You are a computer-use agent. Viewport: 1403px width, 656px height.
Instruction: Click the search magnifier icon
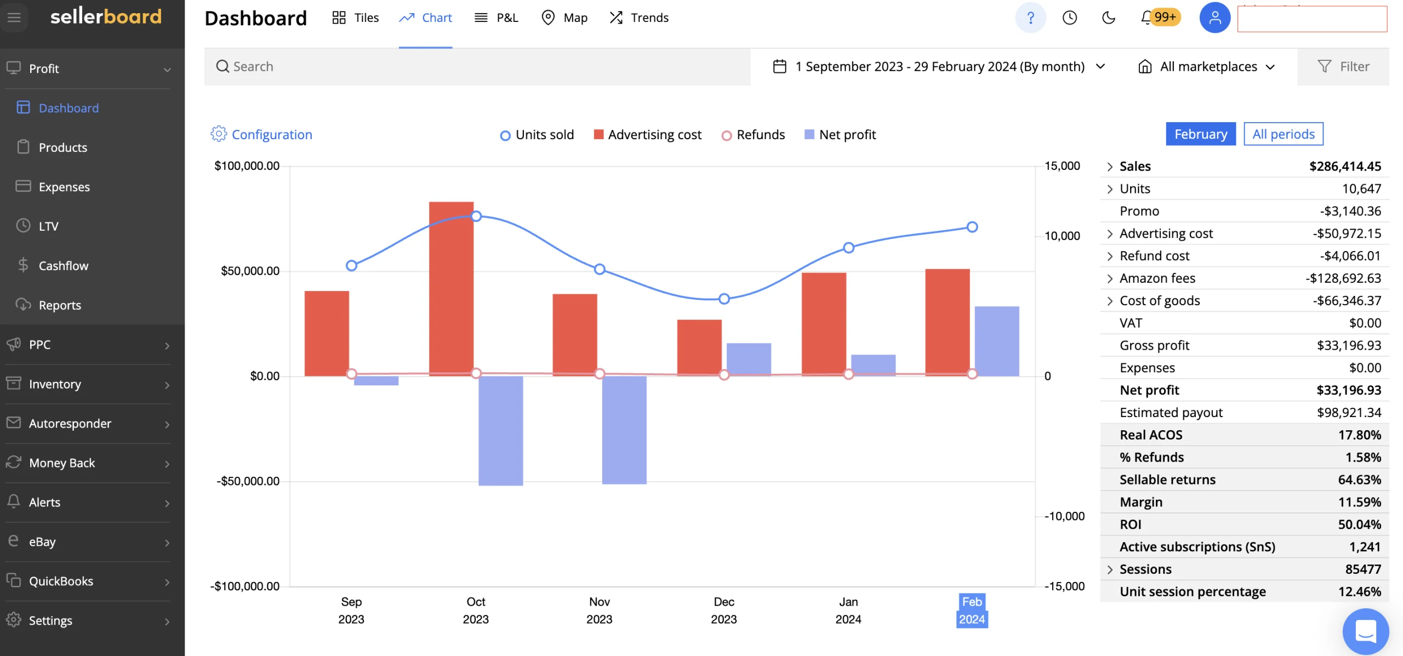tap(222, 66)
